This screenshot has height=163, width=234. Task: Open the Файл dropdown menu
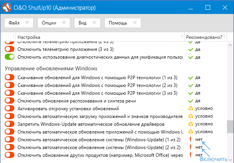(x=19, y=23)
